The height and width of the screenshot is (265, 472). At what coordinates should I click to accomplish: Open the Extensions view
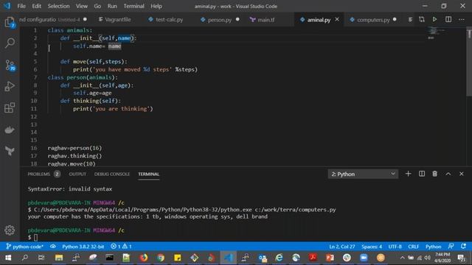click(10, 107)
